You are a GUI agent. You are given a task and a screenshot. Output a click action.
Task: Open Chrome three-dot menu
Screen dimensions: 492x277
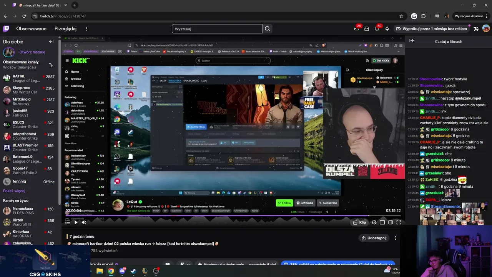pos(486,16)
